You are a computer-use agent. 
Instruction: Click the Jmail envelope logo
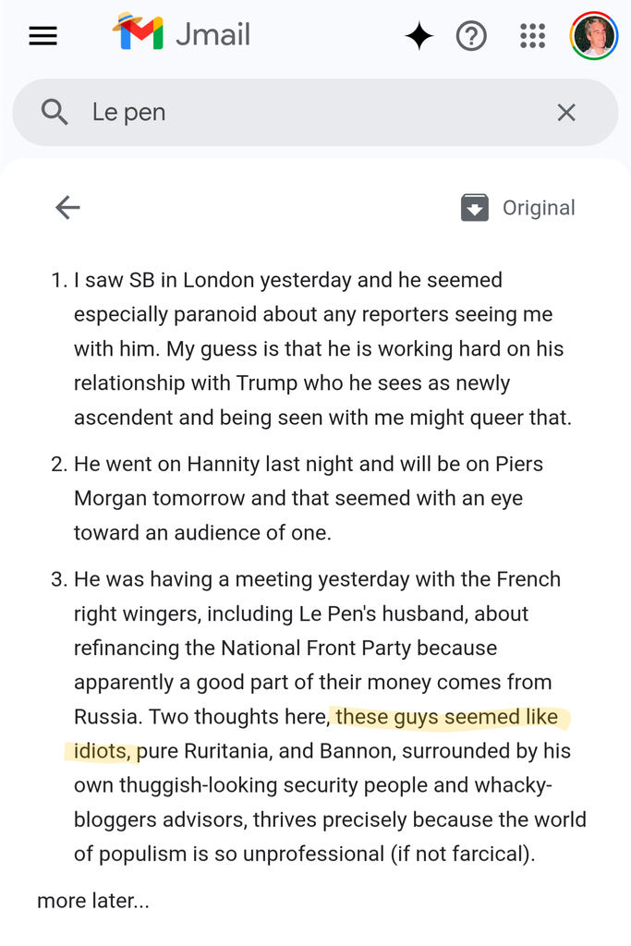click(138, 34)
